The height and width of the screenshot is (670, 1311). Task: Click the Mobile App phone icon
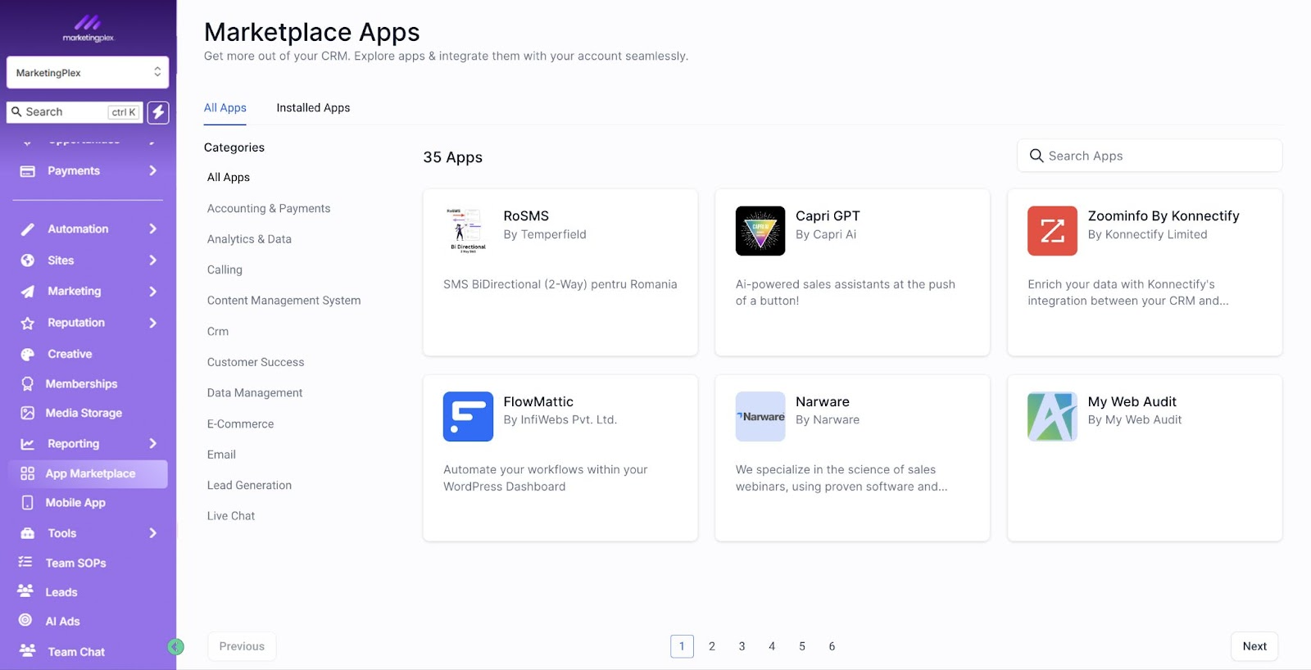27,503
